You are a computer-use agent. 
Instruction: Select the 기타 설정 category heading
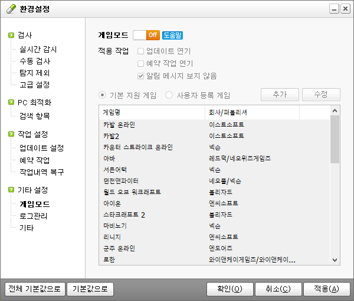tap(32, 190)
